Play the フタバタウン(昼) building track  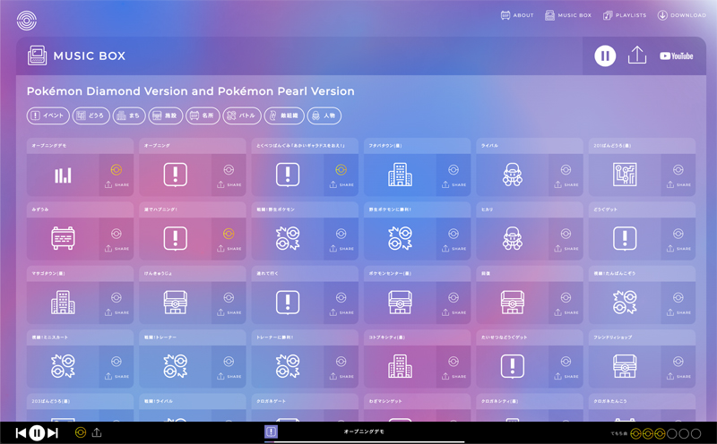click(x=400, y=175)
